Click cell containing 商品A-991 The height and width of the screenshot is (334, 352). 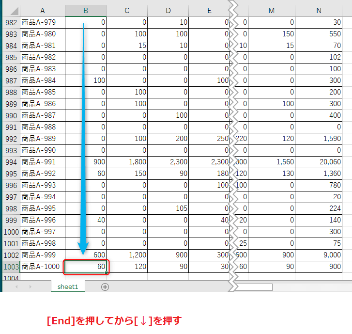point(43,162)
